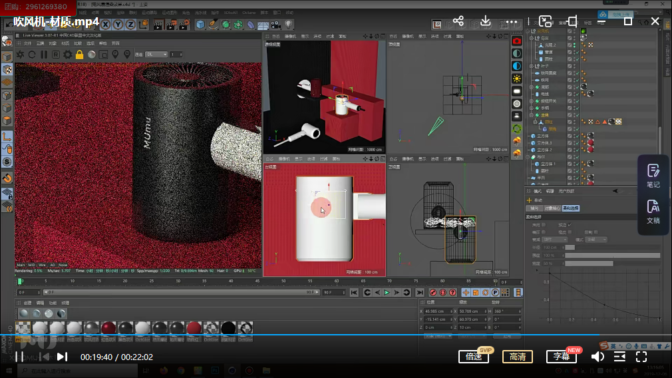The height and width of the screenshot is (378, 672).
Task: Toggle the Z axis lock
Action: (130, 25)
